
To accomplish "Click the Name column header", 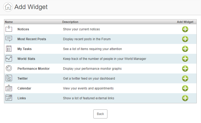I will (x=9, y=22).
